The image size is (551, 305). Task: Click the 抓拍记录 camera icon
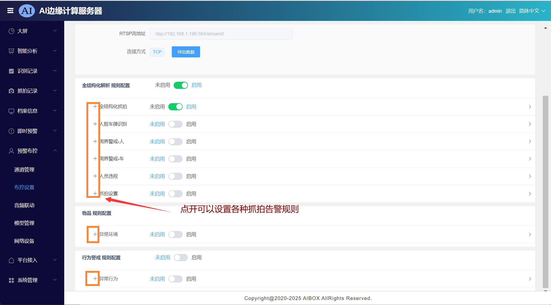[11, 91]
